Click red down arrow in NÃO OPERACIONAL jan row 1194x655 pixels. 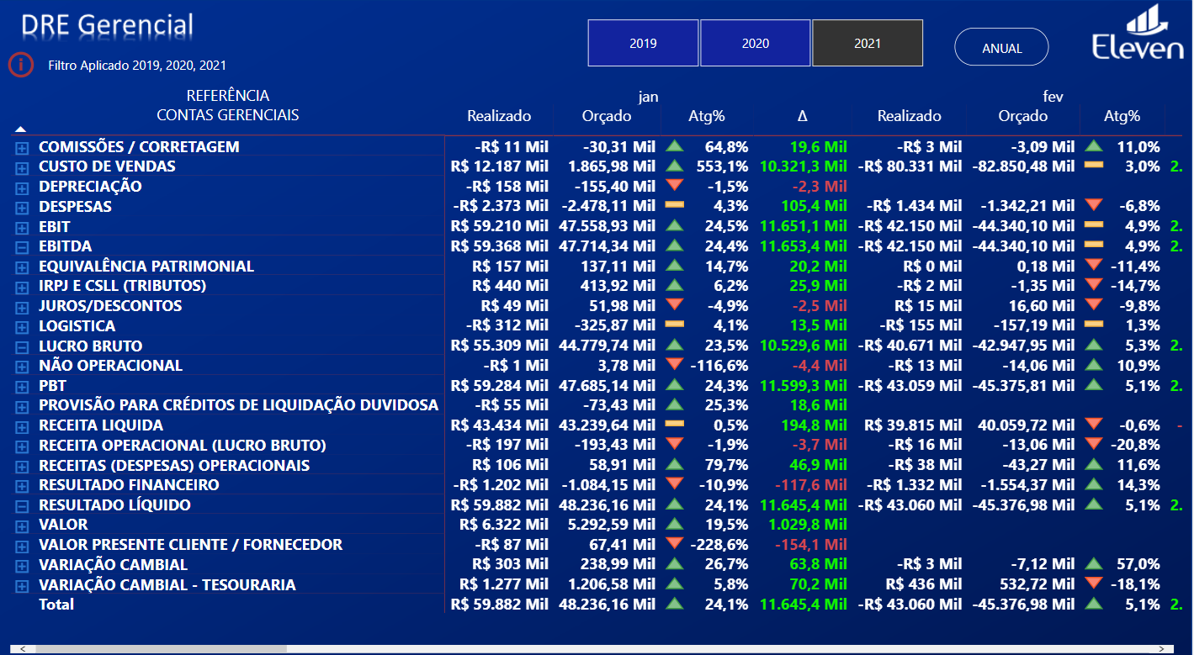click(x=674, y=365)
